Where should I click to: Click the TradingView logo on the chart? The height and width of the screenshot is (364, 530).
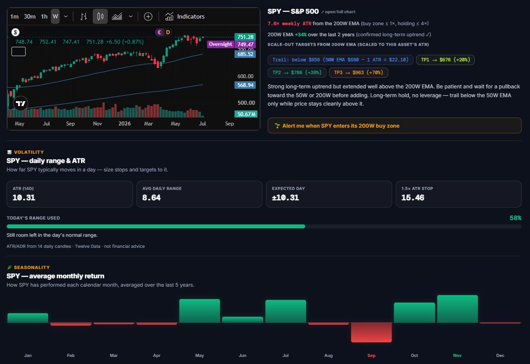point(20,104)
